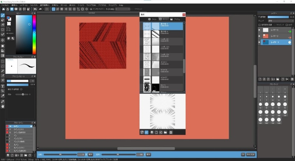Viewport: 295px width, 161px height.
Task: Select the Eraser tool
Action: pos(3,20)
